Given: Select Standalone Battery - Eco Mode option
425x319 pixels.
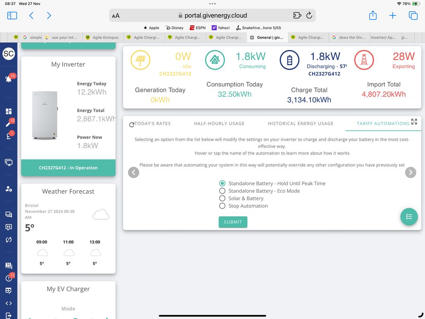Looking at the screenshot, I should (x=222, y=191).
